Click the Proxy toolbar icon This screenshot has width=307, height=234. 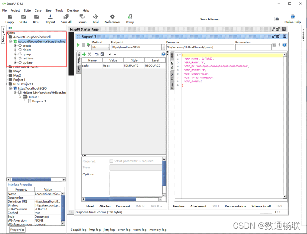click(x=130, y=17)
